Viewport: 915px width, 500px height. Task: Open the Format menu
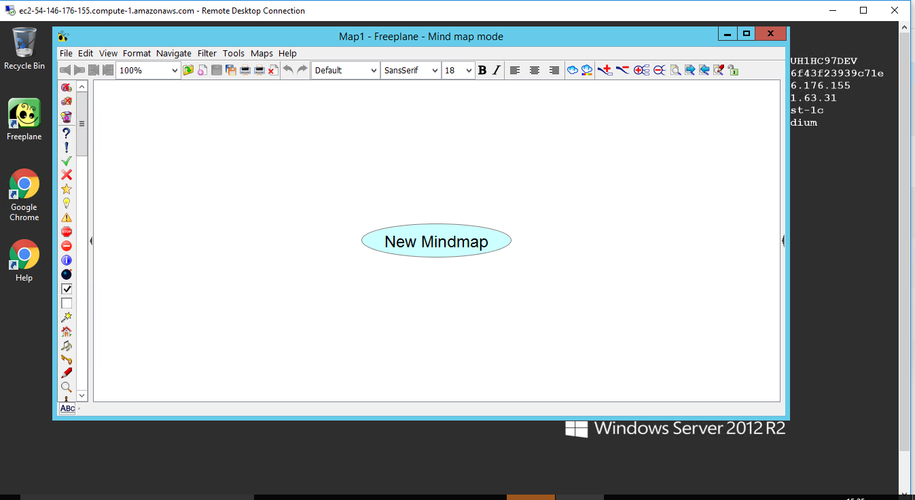pyautogui.click(x=137, y=53)
